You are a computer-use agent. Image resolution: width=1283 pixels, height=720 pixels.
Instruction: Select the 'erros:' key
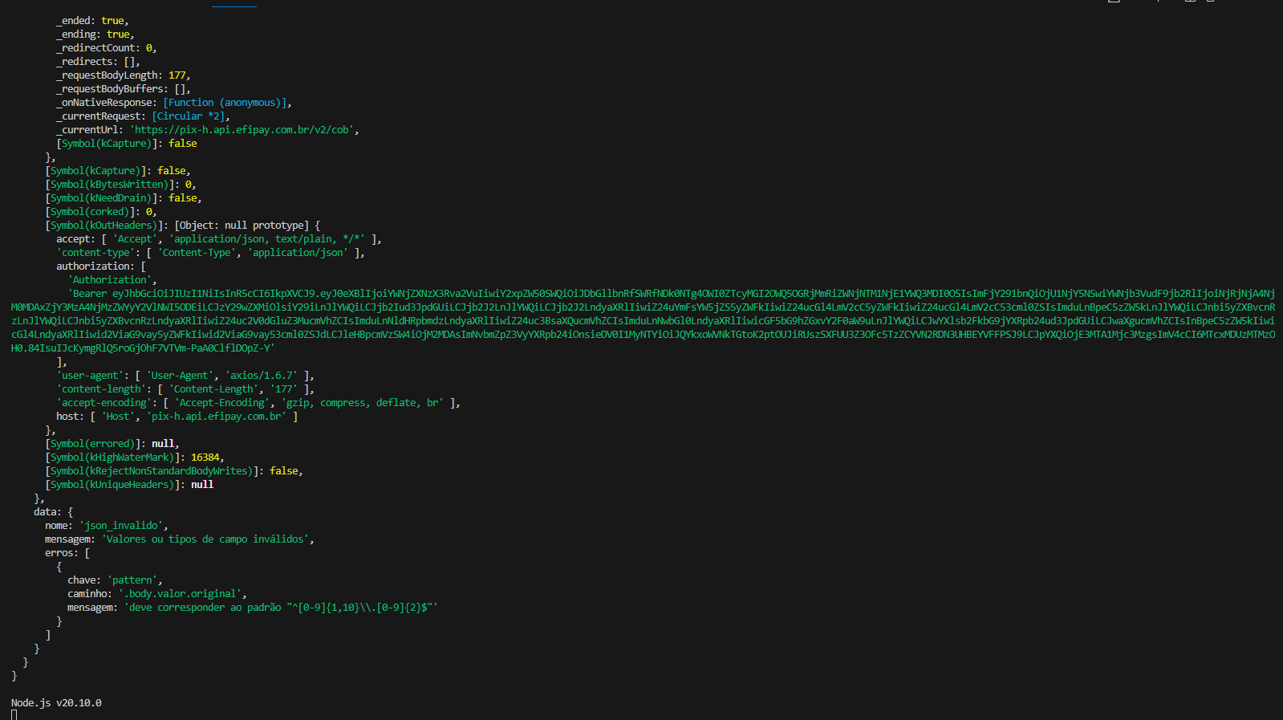click(x=62, y=553)
